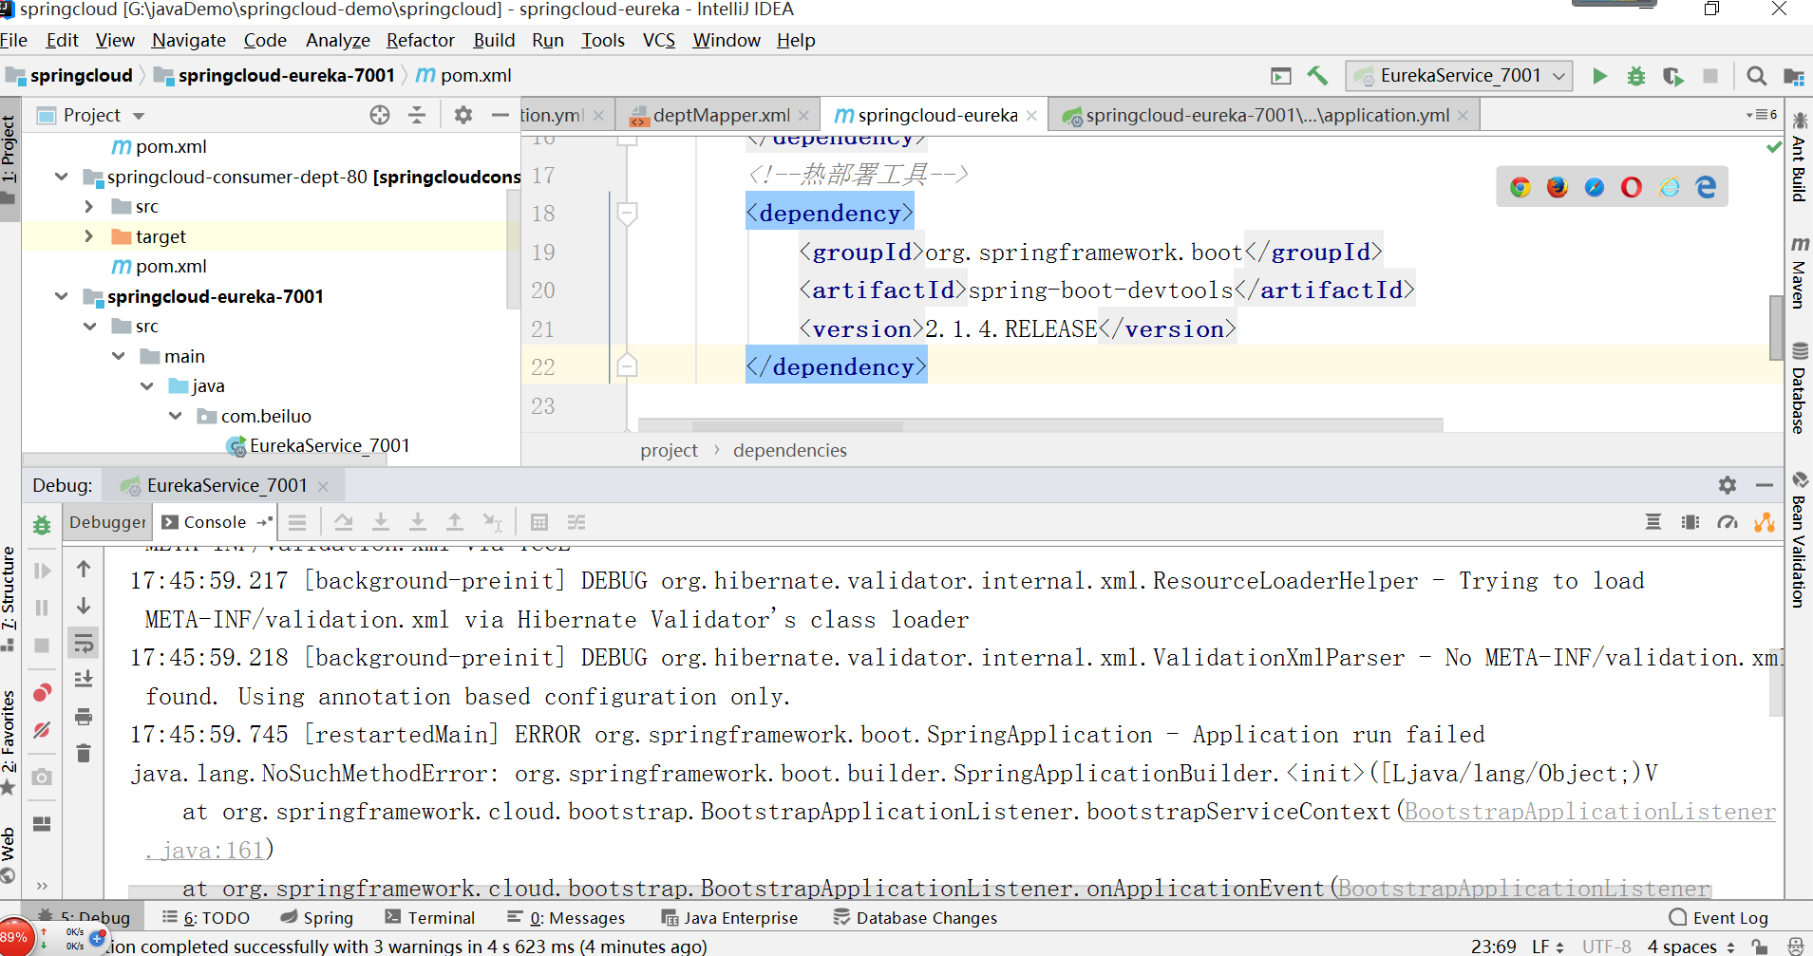Collapse springcloud-consumer-dept-80 module
Viewport: 1813px width, 956px height.
point(62,177)
